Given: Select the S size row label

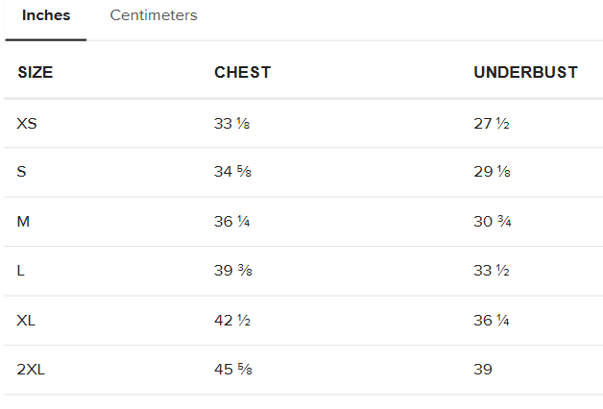Looking at the screenshot, I should (x=21, y=172).
